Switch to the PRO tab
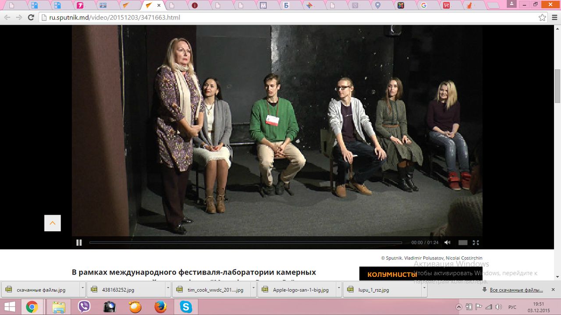The height and width of the screenshot is (315, 561). pos(103,5)
